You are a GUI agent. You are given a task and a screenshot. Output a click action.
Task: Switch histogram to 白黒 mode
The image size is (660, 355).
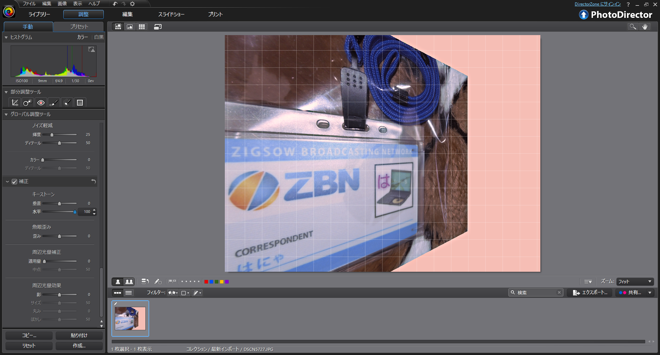click(x=99, y=37)
